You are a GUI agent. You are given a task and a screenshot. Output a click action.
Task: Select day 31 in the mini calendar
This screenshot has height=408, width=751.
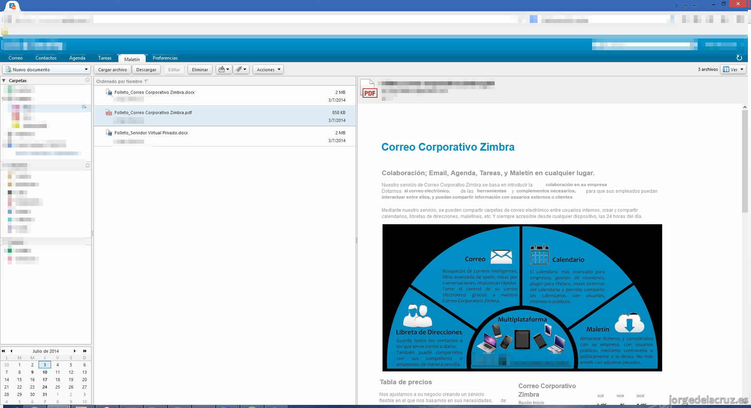coord(45,394)
